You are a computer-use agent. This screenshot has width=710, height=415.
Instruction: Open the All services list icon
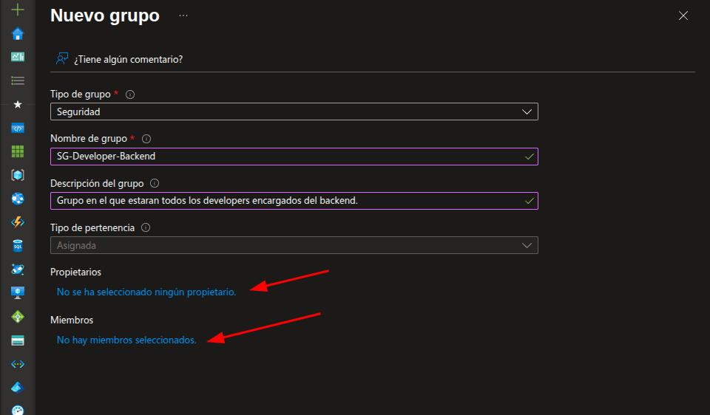click(18, 80)
